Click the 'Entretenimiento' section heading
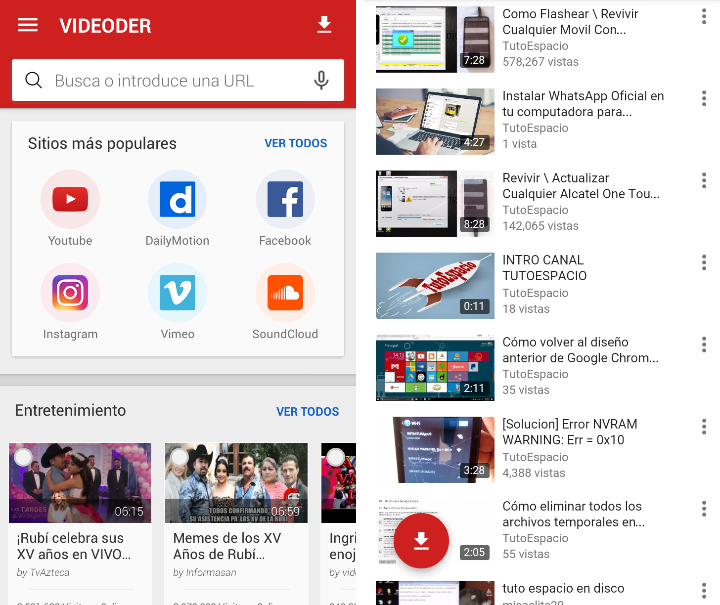Viewport: 720px width, 605px height. pos(71,410)
